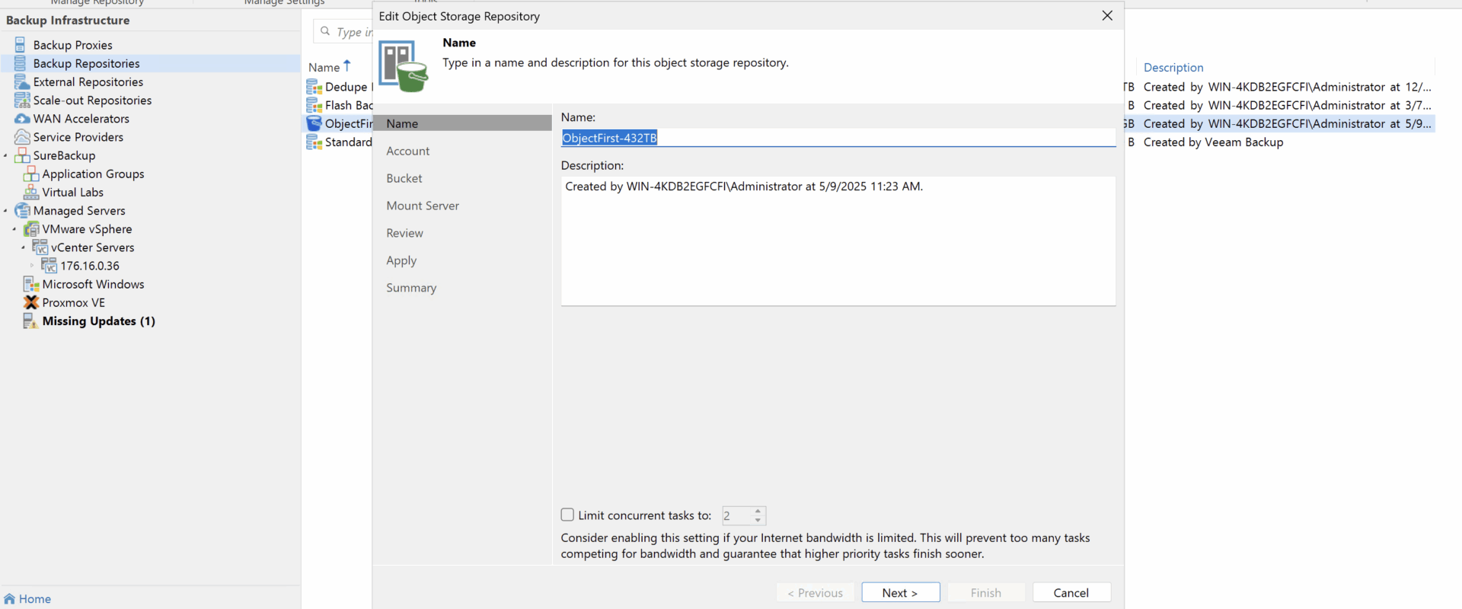Click 'Created by Veeam Backup' description cell

click(x=1213, y=142)
